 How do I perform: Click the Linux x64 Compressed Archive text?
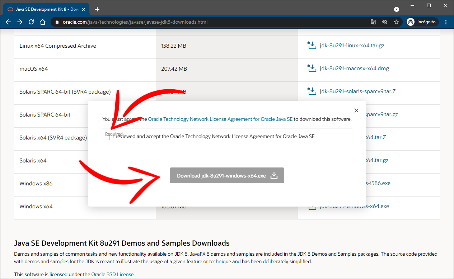click(x=58, y=46)
